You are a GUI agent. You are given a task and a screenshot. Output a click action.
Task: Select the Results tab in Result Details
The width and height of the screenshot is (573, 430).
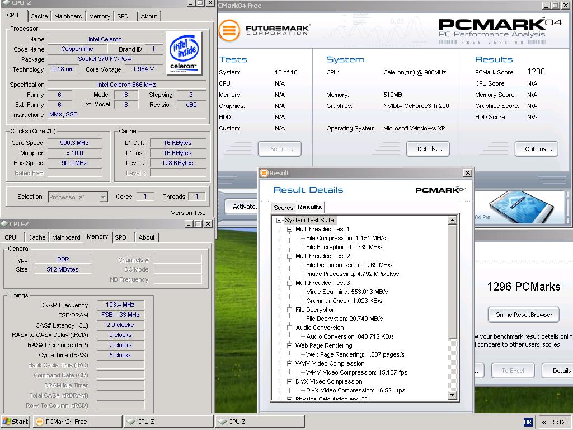point(310,207)
